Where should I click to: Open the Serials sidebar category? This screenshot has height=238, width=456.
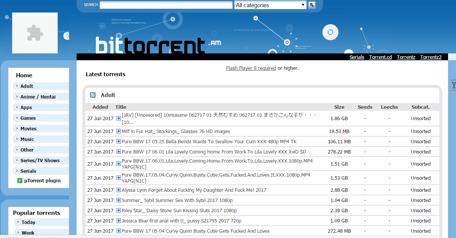pos(28,171)
